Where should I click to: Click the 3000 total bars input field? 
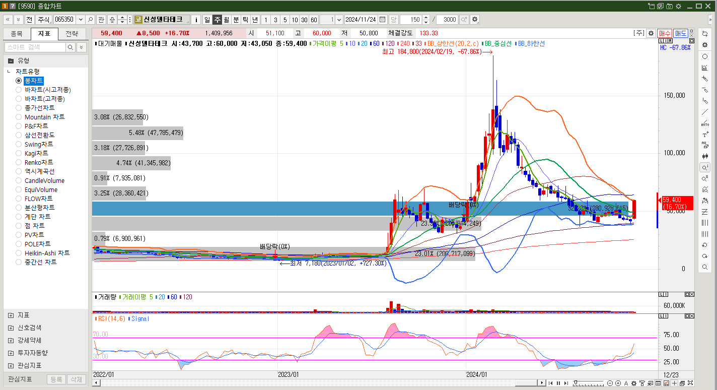click(447, 20)
